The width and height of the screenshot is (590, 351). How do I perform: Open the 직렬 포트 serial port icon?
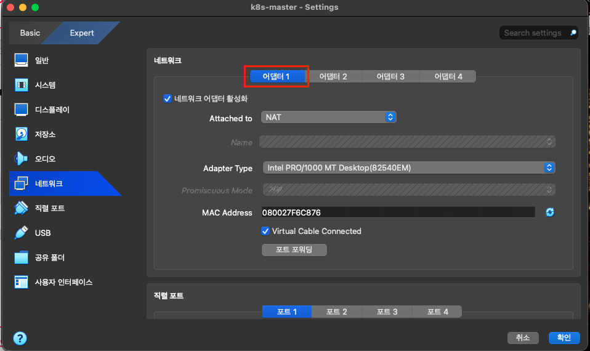click(21, 208)
